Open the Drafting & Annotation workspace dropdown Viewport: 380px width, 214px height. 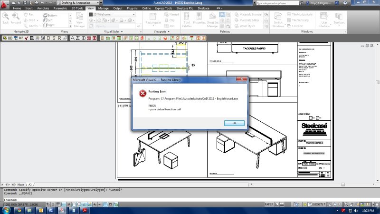[78, 3]
